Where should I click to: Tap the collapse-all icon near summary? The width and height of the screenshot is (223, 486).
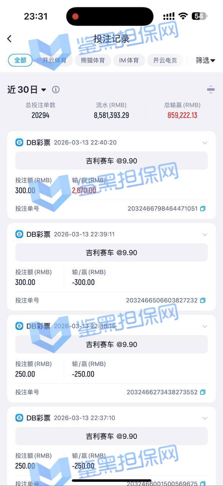click(211, 90)
